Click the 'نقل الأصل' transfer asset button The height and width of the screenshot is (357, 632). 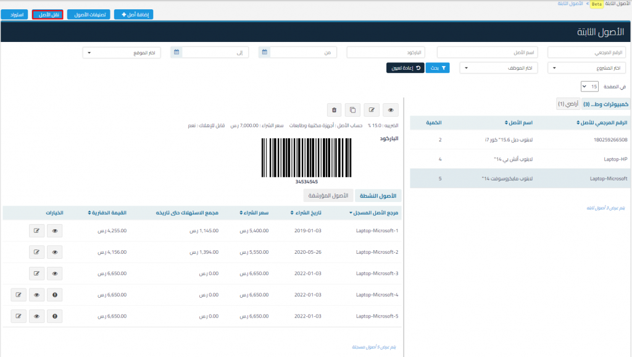(48, 14)
